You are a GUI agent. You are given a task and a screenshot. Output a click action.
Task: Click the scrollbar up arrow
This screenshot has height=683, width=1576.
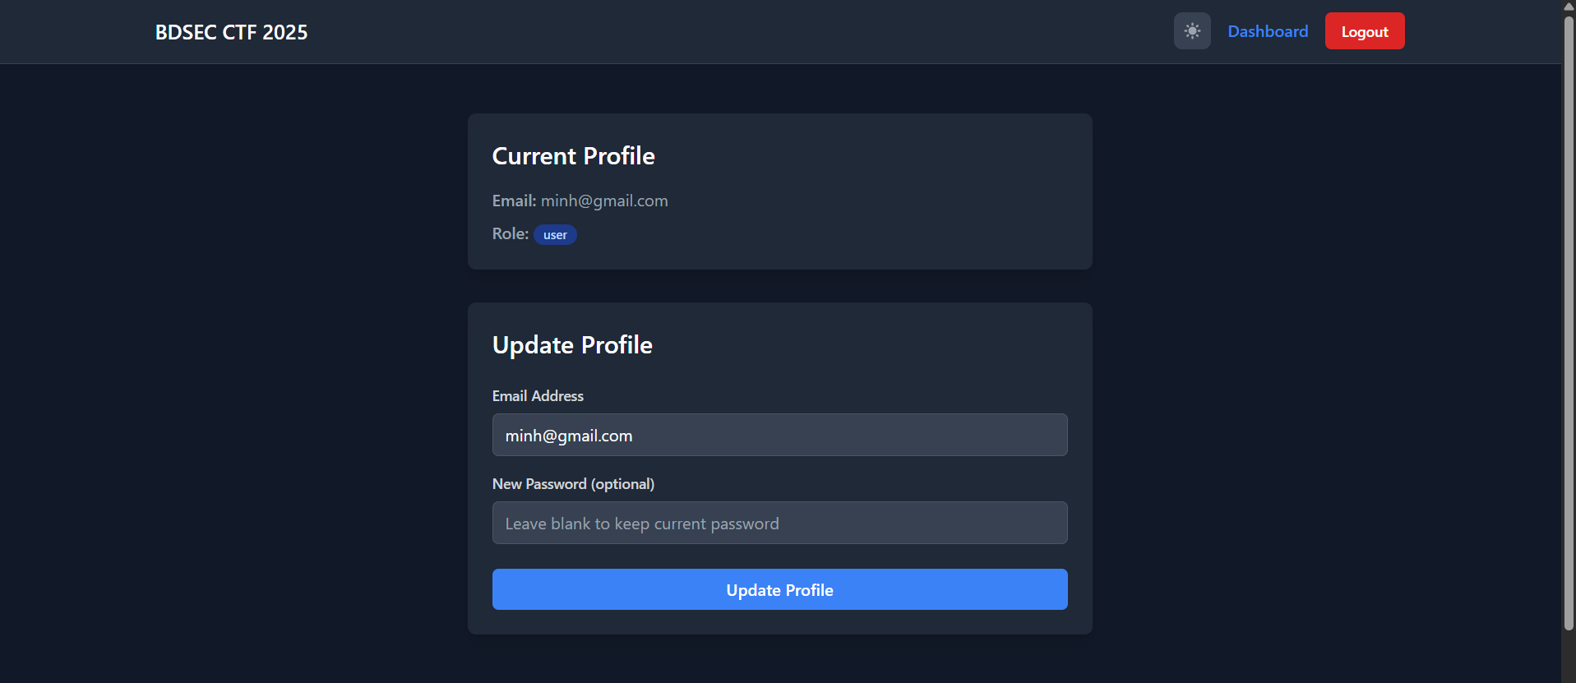pyautogui.click(x=1569, y=7)
